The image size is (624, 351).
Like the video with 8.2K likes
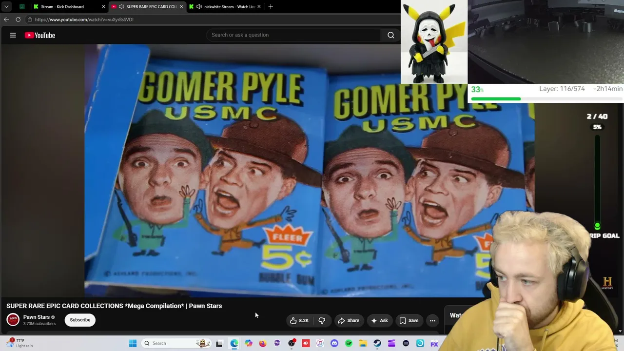click(x=299, y=320)
